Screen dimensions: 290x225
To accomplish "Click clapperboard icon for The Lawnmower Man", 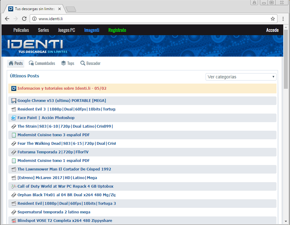I will (14, 169).
